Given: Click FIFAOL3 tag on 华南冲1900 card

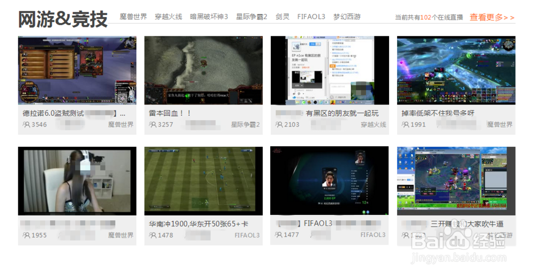Looking at the screenshot, I should tap(247, 235).
